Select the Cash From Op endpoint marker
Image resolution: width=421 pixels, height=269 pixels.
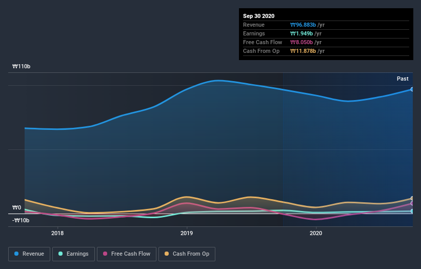tap(412, 198)
